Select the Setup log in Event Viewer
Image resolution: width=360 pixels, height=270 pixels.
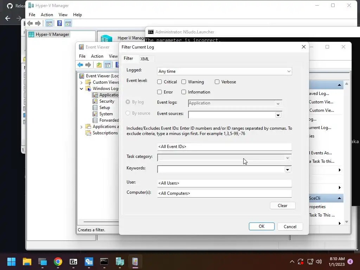click(104, 108)
